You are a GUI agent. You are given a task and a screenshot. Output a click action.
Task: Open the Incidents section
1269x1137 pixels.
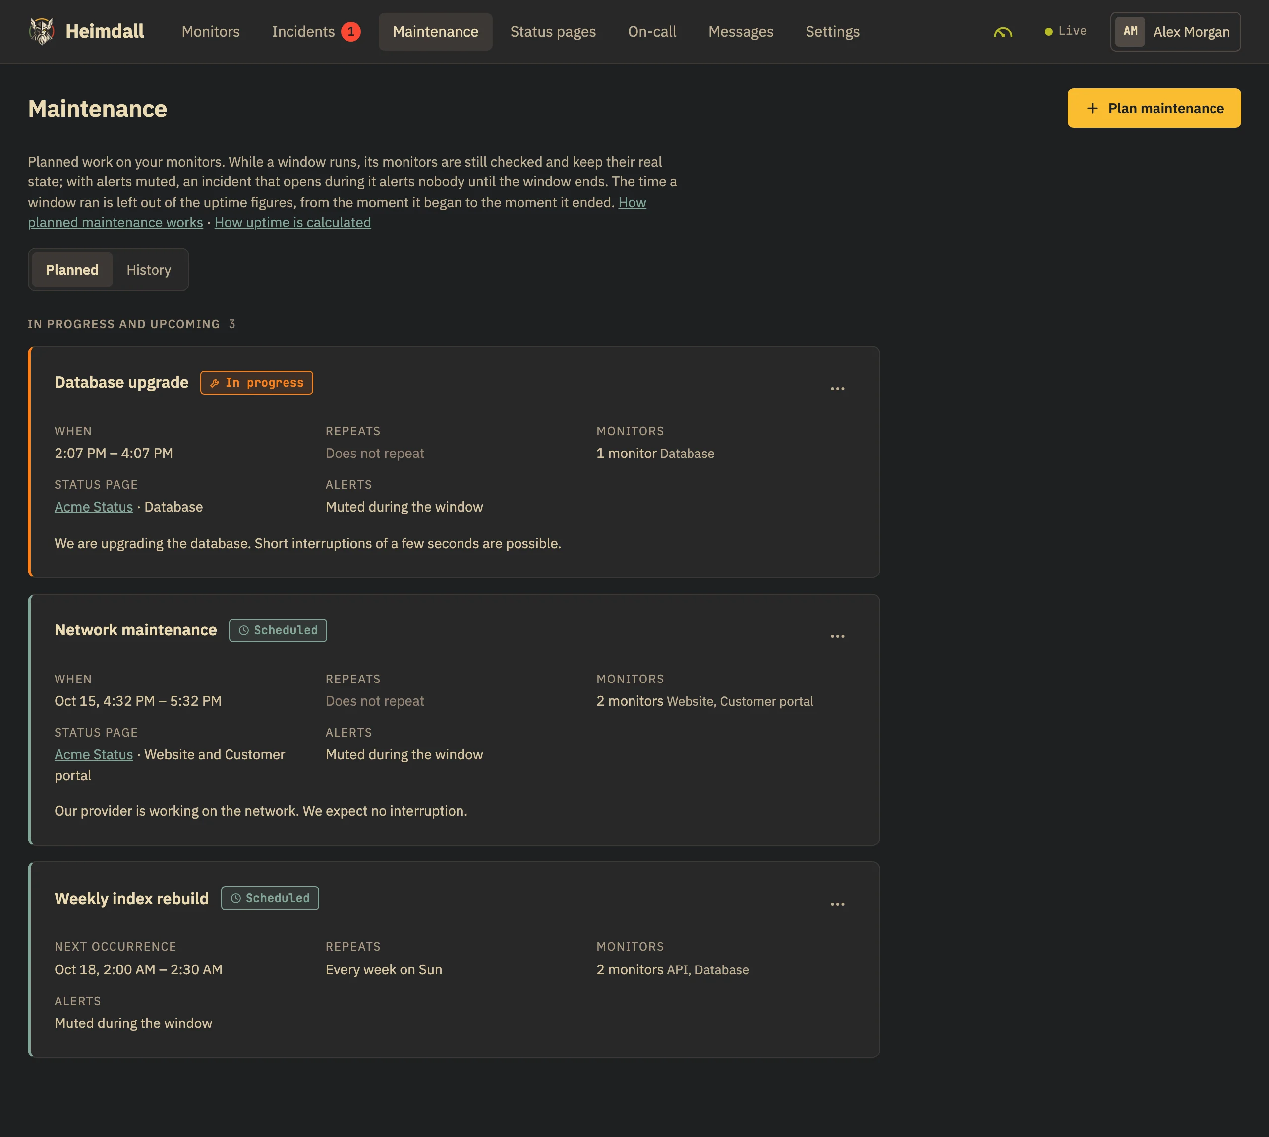[x=316, y=31]
